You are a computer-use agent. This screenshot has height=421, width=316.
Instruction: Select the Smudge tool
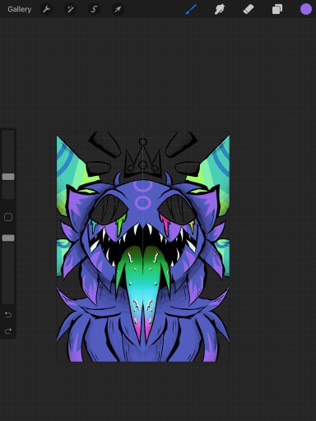pyautogui.click(x=220, y=9)
